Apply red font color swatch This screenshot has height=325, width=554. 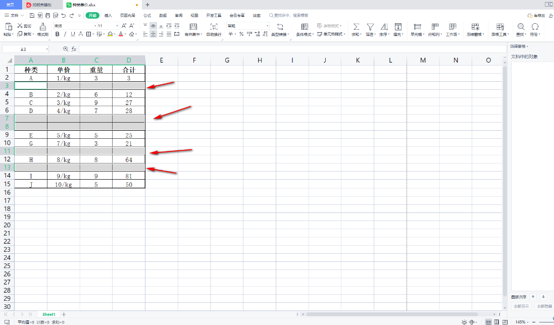pos(121,34)
